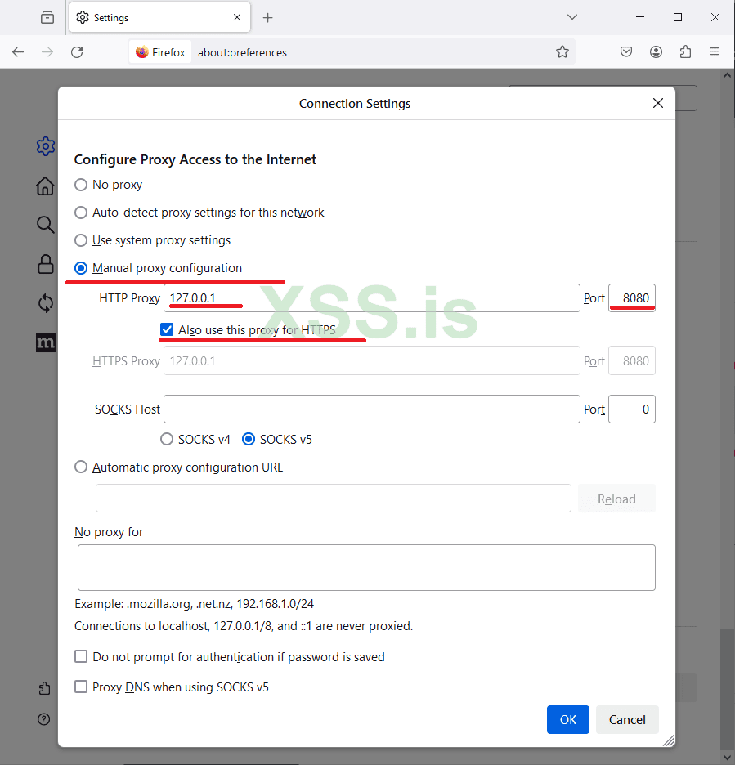Open Home settings in sidebar
This screenshot has height=765, width=735.
pos(46,186)
